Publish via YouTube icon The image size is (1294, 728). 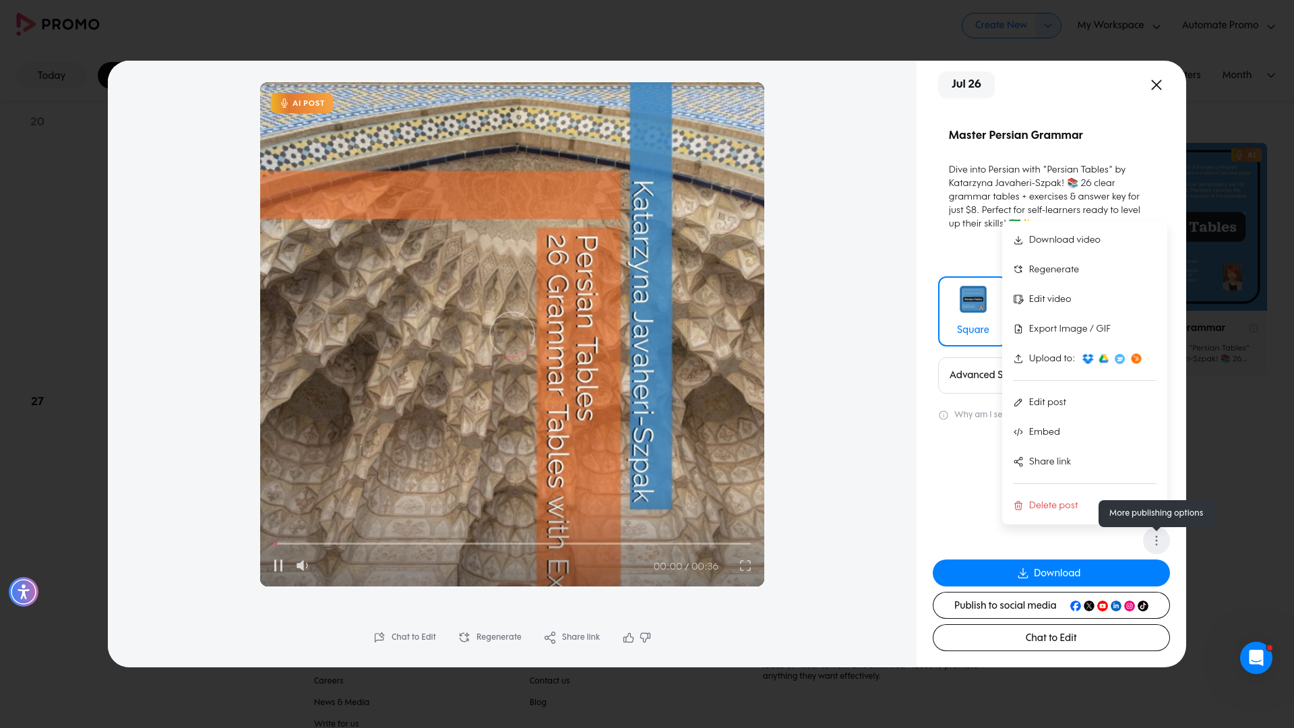click(x=1103, y=606)
